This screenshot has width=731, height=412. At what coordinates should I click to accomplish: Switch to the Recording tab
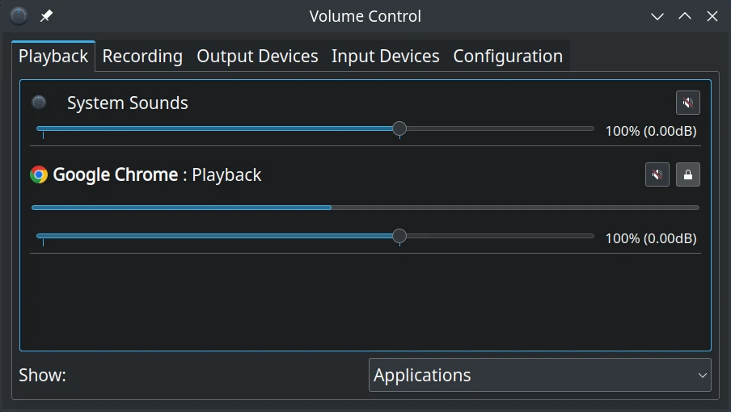tap(142, 56)
